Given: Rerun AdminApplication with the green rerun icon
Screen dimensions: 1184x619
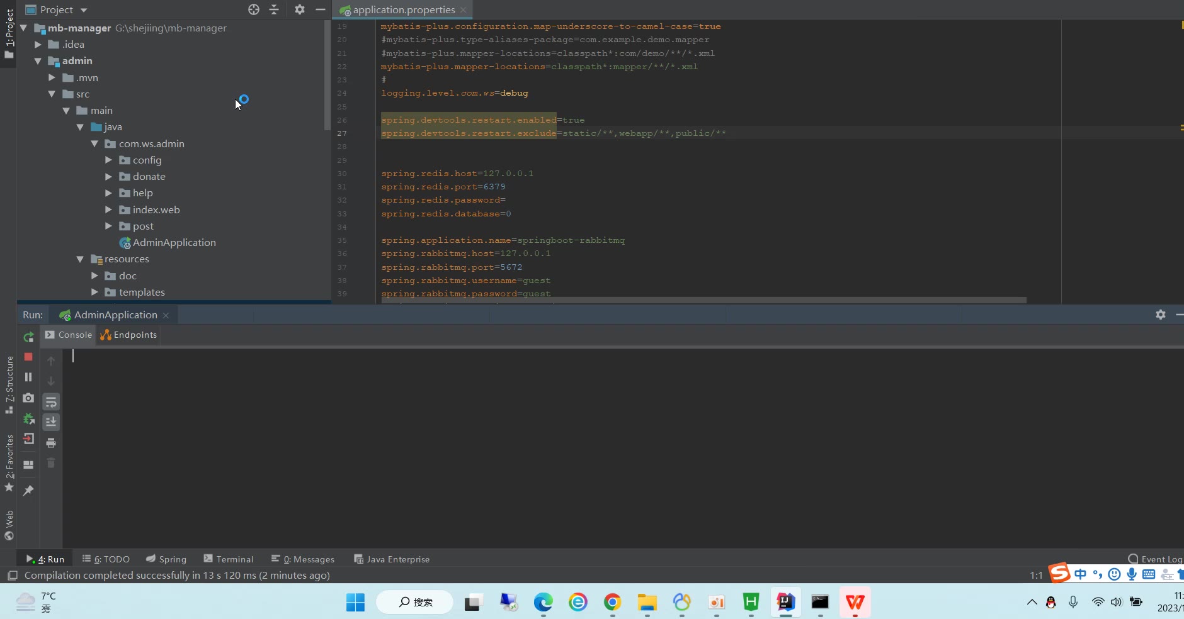Looking at the screenshot, I should coord(28,337).
